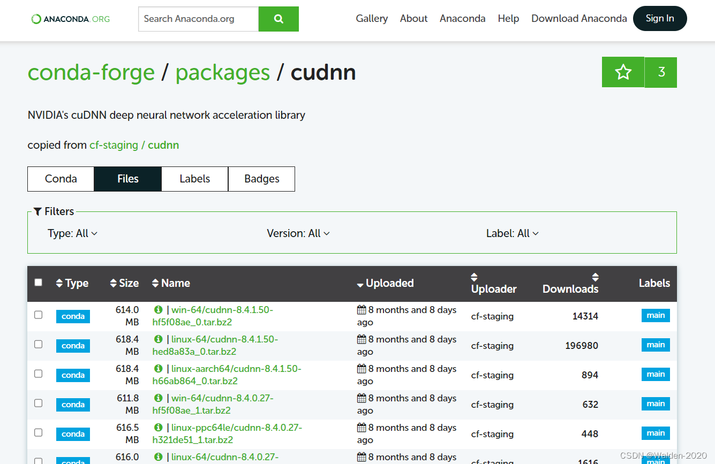Click the star count 3 button
Screen dimensions: 715x464
coord(661,72)
